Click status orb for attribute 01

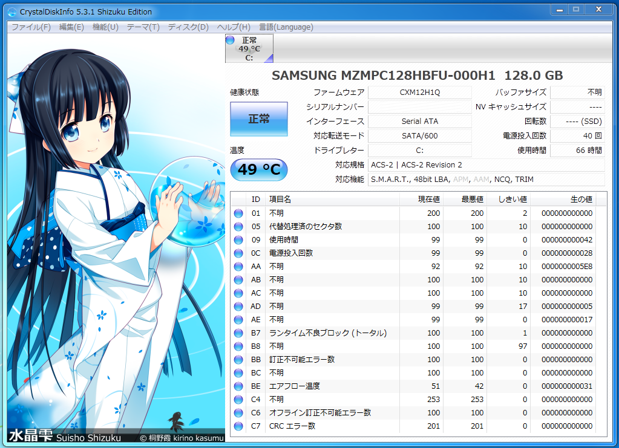point(238,213)
